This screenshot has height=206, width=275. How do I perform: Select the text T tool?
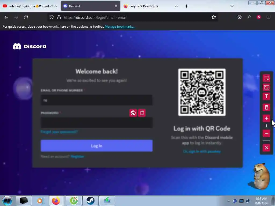click(x=266, y=96)
